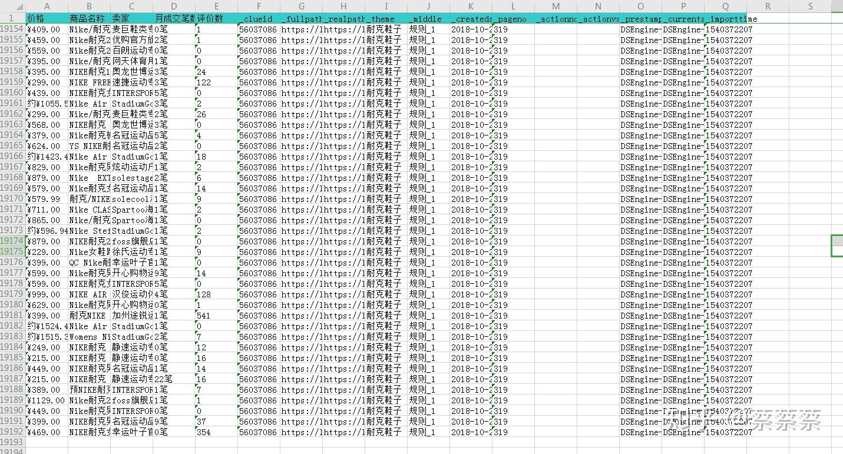Select the price cell ¥579.99
The image size is (843, 454).
(x=47, y=199)
